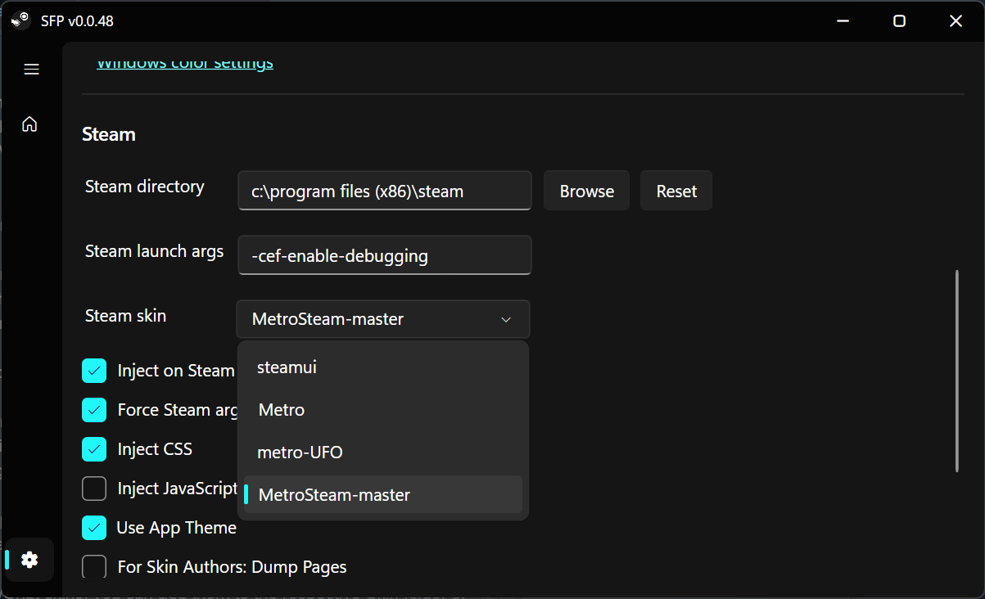Click Browse for Steam directory
The width and height of the screenshot is (985, 599).
click(x=586, y=191)
